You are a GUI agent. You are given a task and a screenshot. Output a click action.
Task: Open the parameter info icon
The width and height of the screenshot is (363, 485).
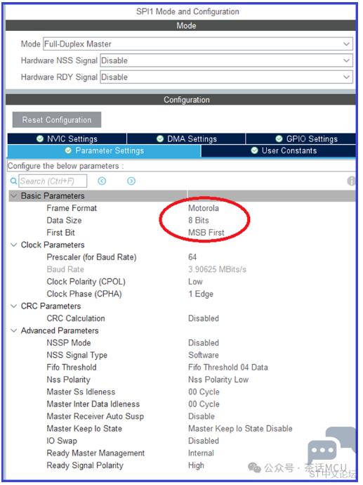(351, 181)
